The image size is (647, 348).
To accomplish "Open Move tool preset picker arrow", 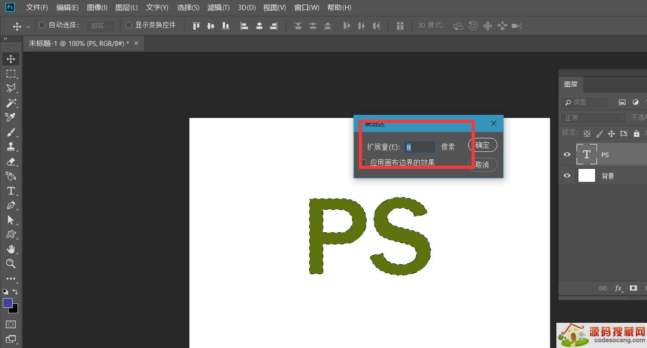I will [28, 26].
